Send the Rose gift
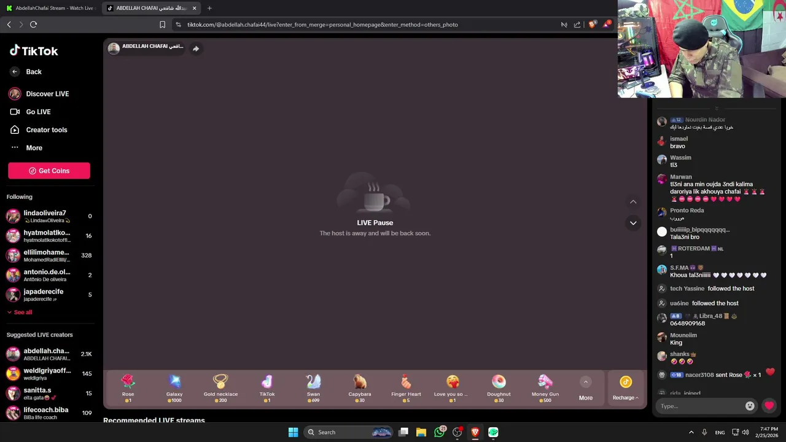 point(128,389)
